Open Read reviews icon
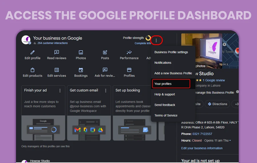 [x=57, y=53]
